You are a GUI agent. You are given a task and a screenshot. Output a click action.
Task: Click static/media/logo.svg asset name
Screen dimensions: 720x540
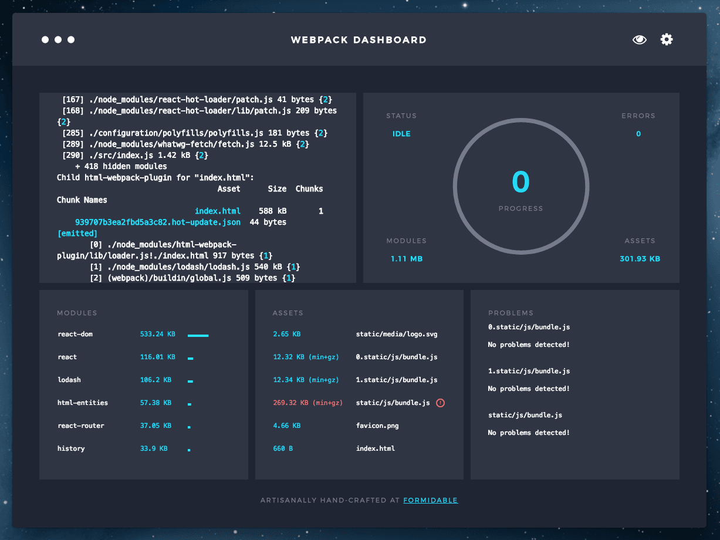point(397,334)
